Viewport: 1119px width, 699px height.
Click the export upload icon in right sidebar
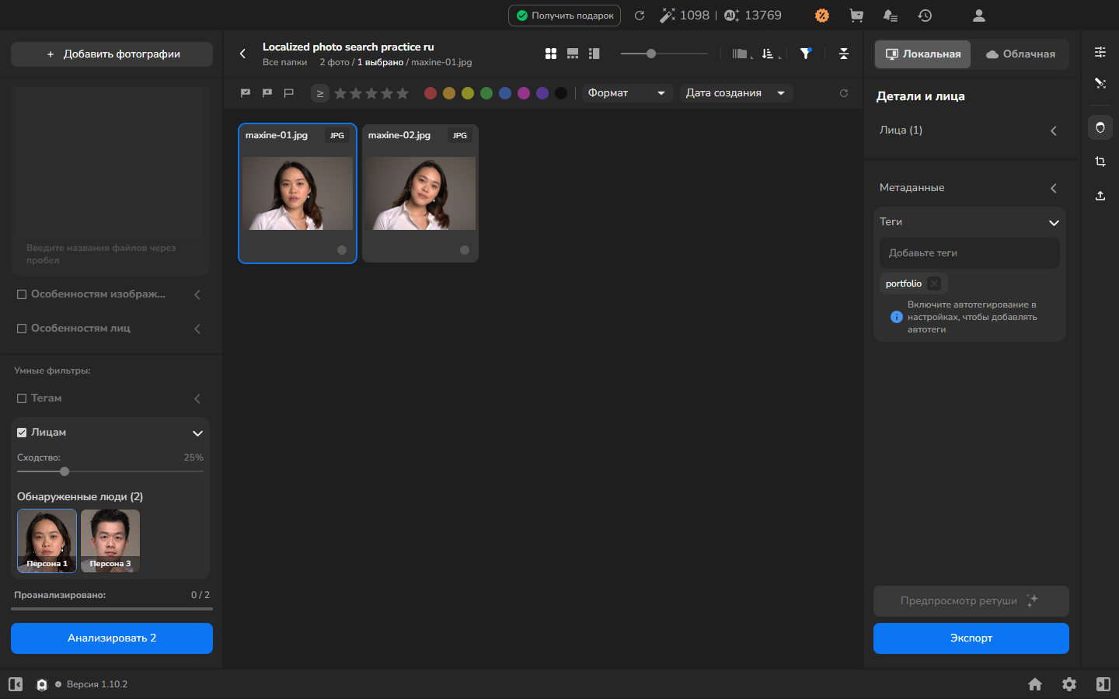tap(1100, 196)
